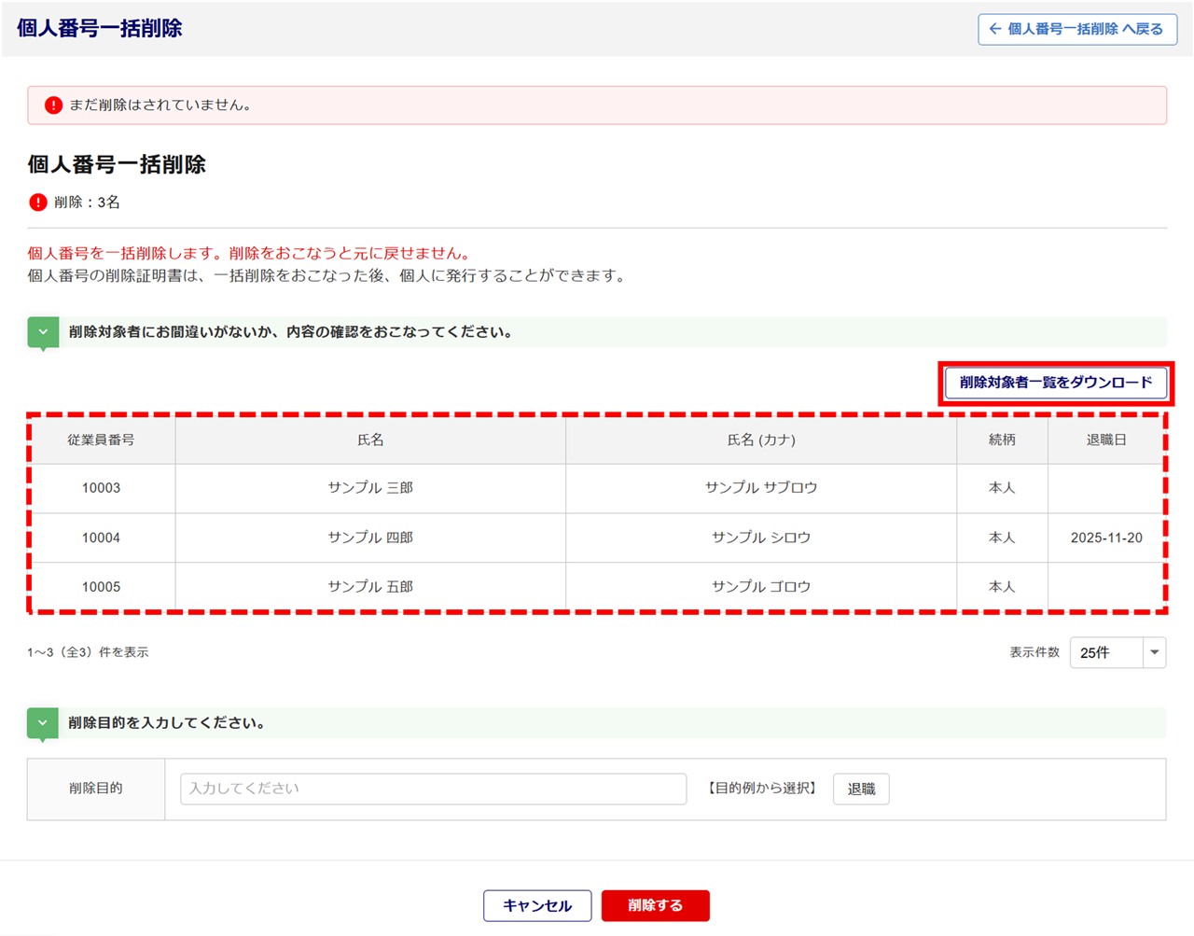Select the 退職 purpose example button
1194x936 pixels.
tap(860, 789)
